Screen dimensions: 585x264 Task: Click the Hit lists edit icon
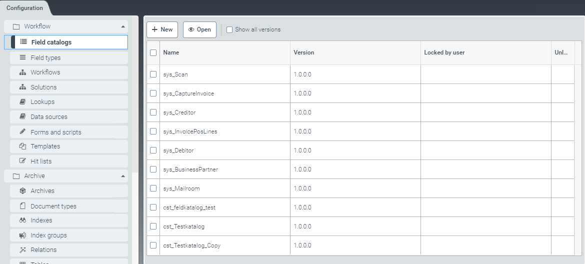(x=22, y=161)
